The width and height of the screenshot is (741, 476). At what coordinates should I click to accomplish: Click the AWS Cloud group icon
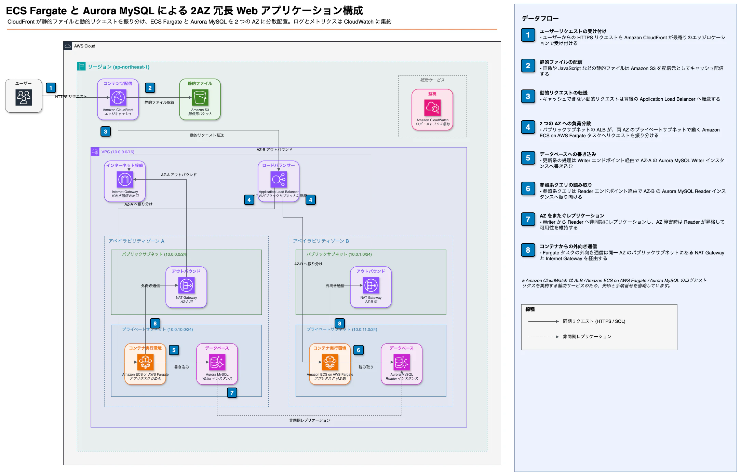click(x=68, y=46)
